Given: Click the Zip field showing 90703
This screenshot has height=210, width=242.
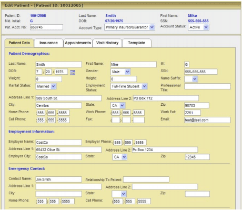Looking at the screenshot, I should (x=197, y=105).
